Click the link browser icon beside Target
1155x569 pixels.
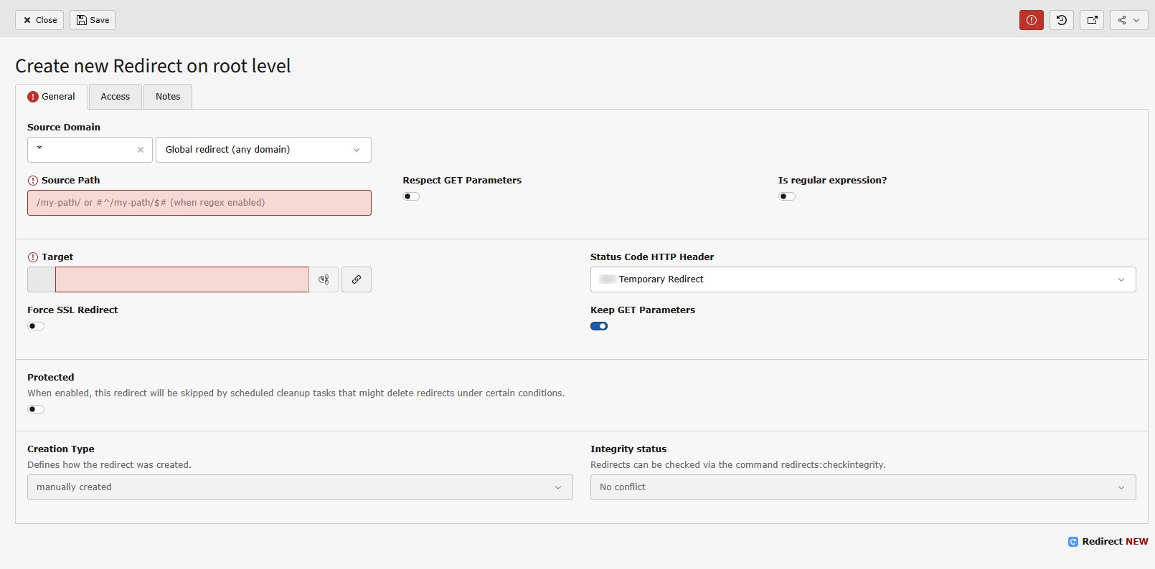(x=357, y=279)
